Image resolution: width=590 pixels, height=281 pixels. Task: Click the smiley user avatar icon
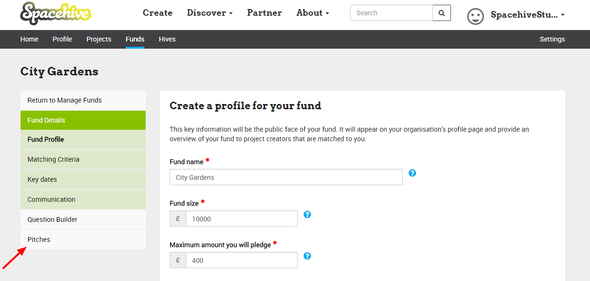coord(475,17)
